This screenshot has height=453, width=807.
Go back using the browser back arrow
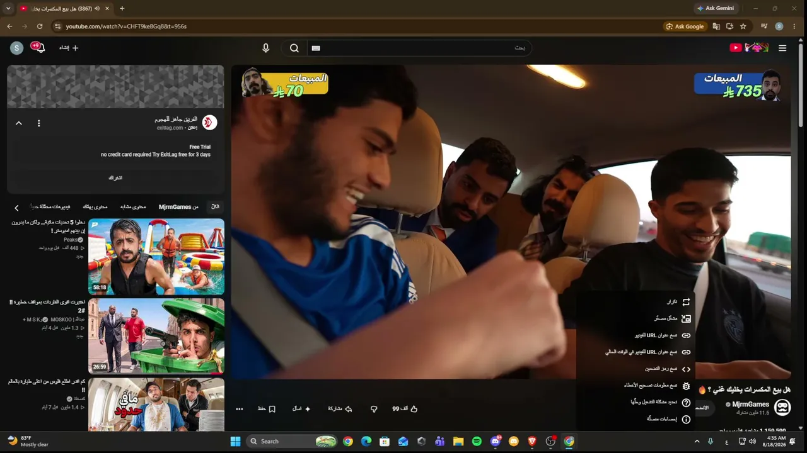[x=9, y=26]
